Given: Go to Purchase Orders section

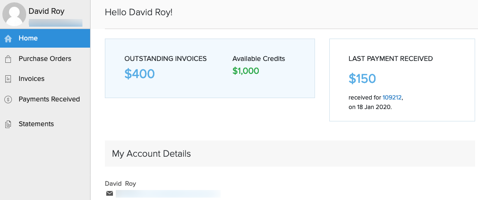Looking at the screenshot, I should pyautogui.click(x=45, y=59).
